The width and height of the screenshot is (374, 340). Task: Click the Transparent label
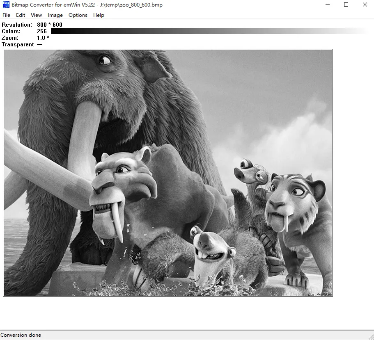(x=18, y=45)
